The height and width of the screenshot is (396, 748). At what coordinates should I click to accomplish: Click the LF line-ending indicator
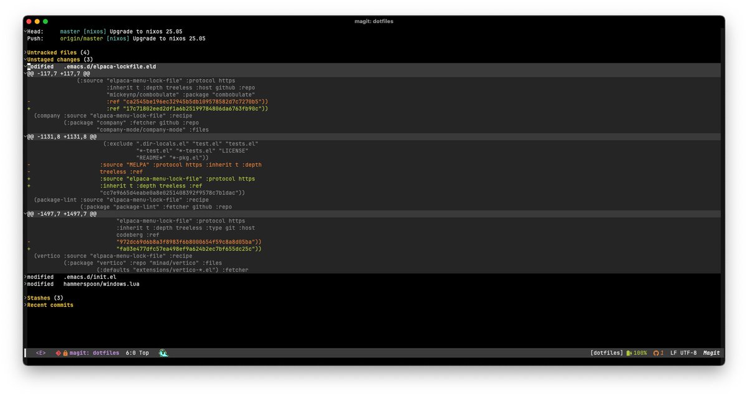click(x=673, y=353)
